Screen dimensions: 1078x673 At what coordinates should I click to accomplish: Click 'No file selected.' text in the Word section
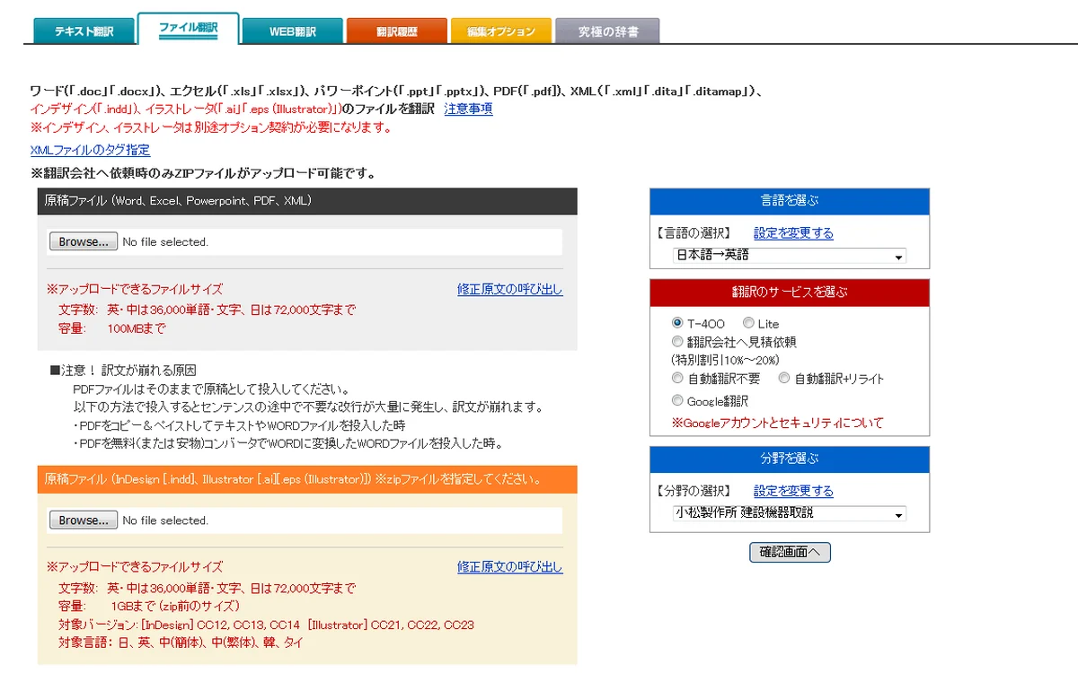165,242
